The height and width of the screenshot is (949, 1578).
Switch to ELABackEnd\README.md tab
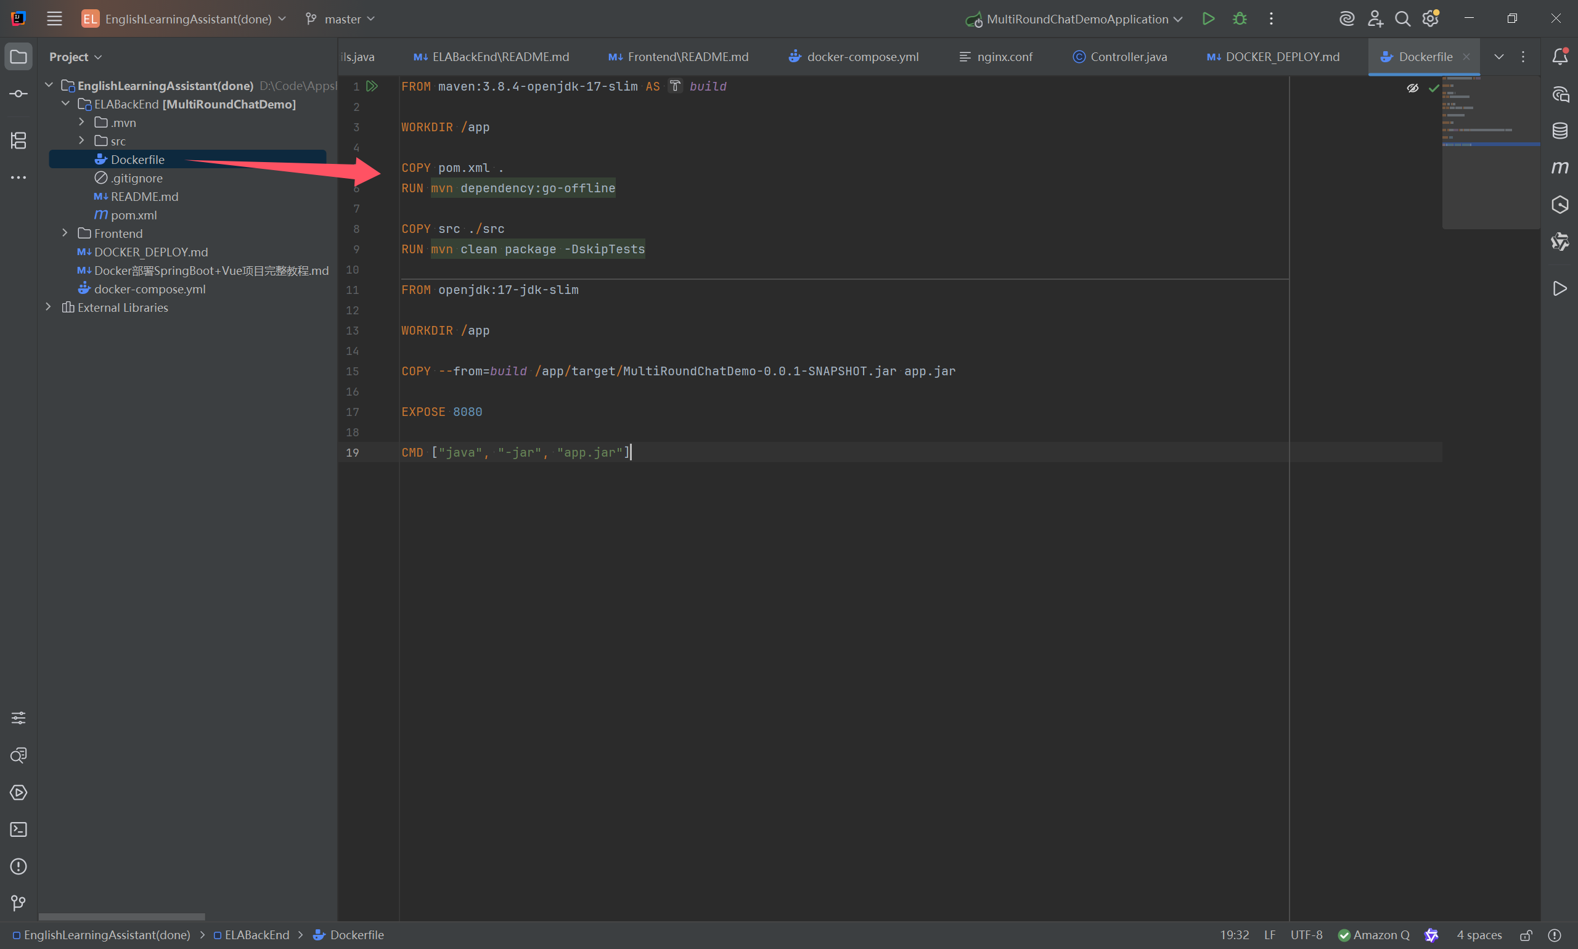click(x=491, y=57)
